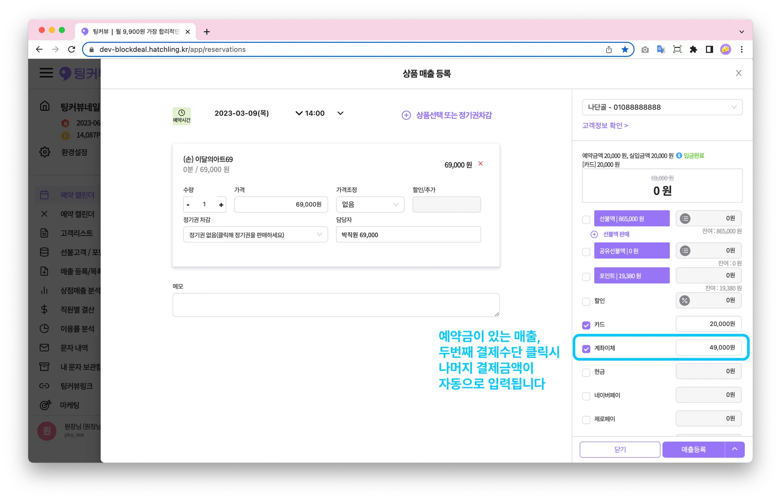Click the list icon in 선불액 amount field
781x500 pixels.
(x=685, y=219)
